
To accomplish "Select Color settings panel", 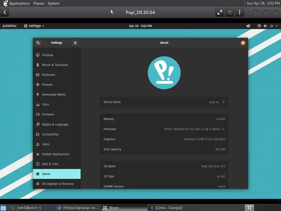I will [x=57, y=104].
